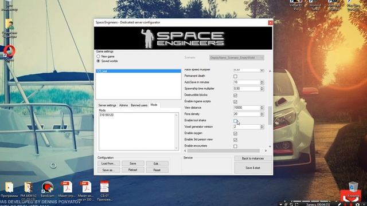Switch to the Server settings tab
The width and height of the screenshot is (367, 206).
[x=107, y=105]
